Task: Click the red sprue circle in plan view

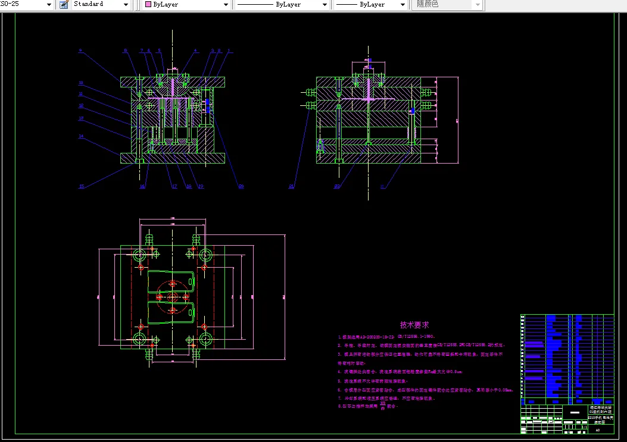Action: click(172, 297)
